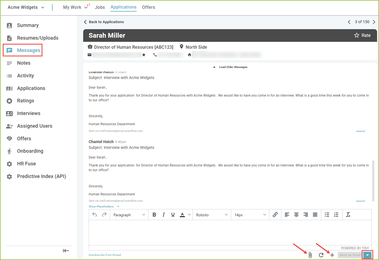The width and height of the screenshot is (379, 260).
Task: Align text left
Action: [x=287, y=215]
